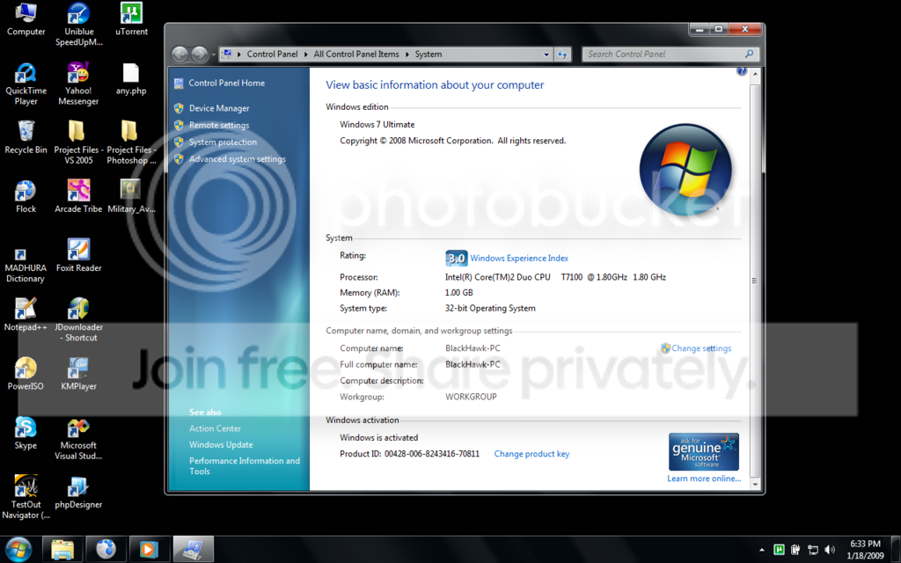Open Advanced system settings
The image size is (901, 563).
238,159
